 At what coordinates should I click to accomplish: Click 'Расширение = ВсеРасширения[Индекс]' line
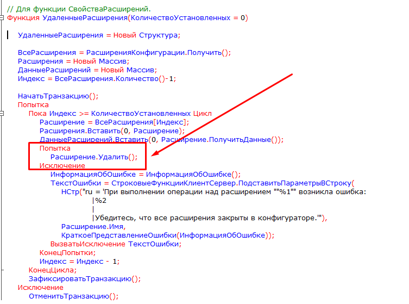click(x=114, y=122)
